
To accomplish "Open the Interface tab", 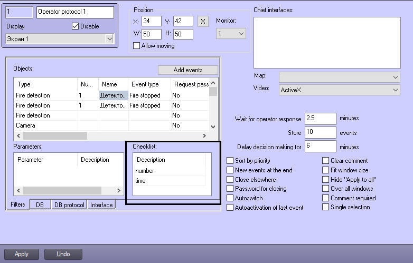I will pos(101,205).
